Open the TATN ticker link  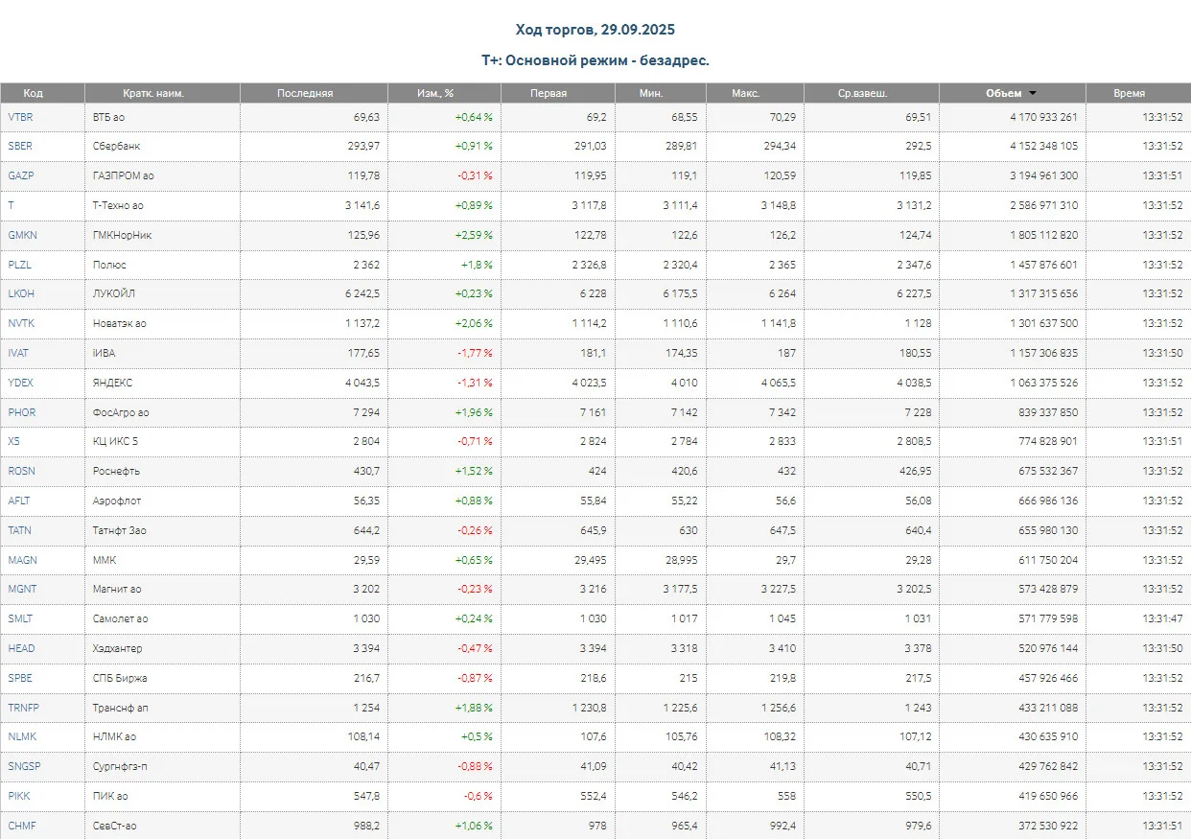tap(19, 530)
